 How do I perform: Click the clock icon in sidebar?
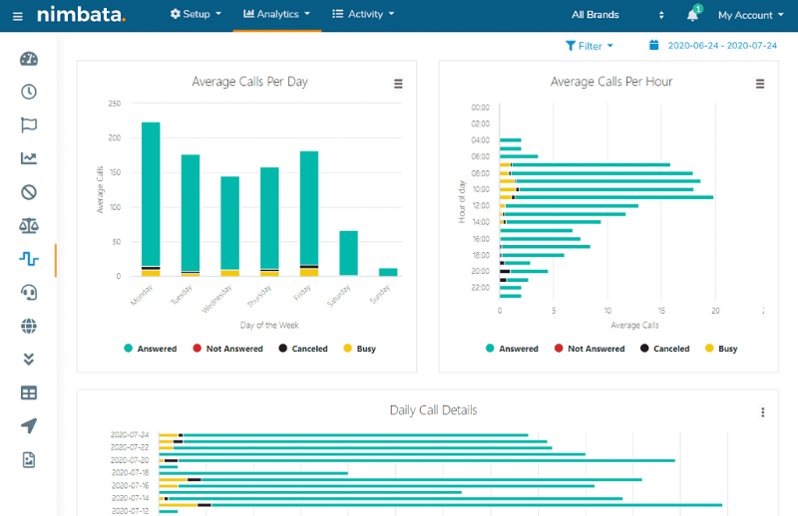(x=29, y=92)
